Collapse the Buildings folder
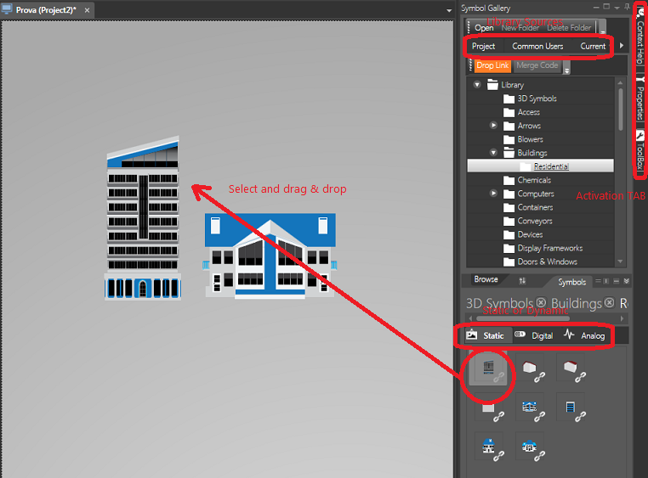The height and width of the screenshot is (478, 648). coord(493,152)
